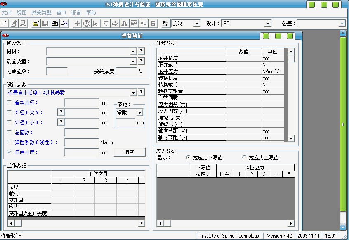349x240 pixels.
Task: Open the 弹簧类型 menu
Action: click(41, 13)
